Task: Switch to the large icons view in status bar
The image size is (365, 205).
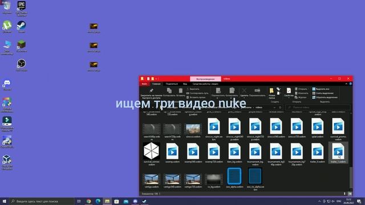Action: [350, 194]
